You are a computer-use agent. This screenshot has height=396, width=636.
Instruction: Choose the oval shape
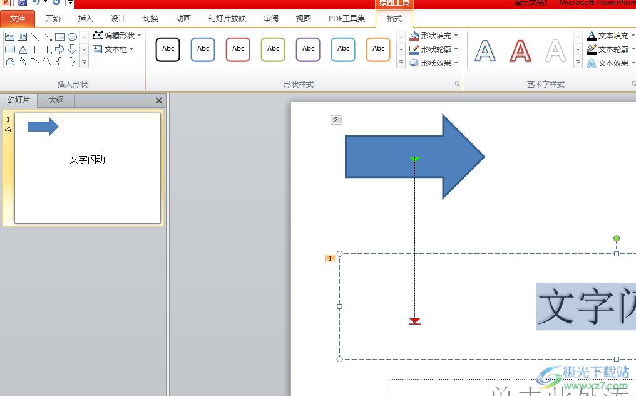point(73,37)
